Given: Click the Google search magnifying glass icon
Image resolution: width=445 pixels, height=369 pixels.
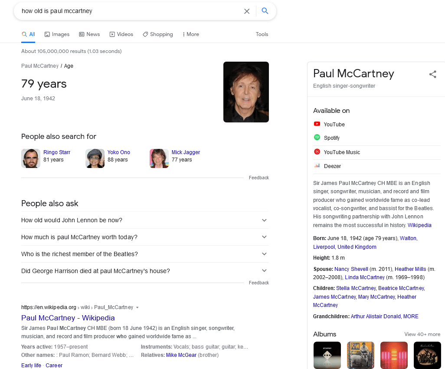Looking at the screenshot, I should (265, 11).
